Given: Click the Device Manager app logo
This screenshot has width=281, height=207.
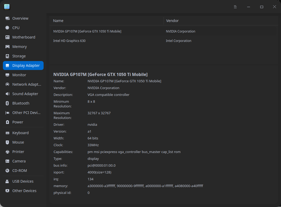Looking at the screenshot, I should coord(7,7).
